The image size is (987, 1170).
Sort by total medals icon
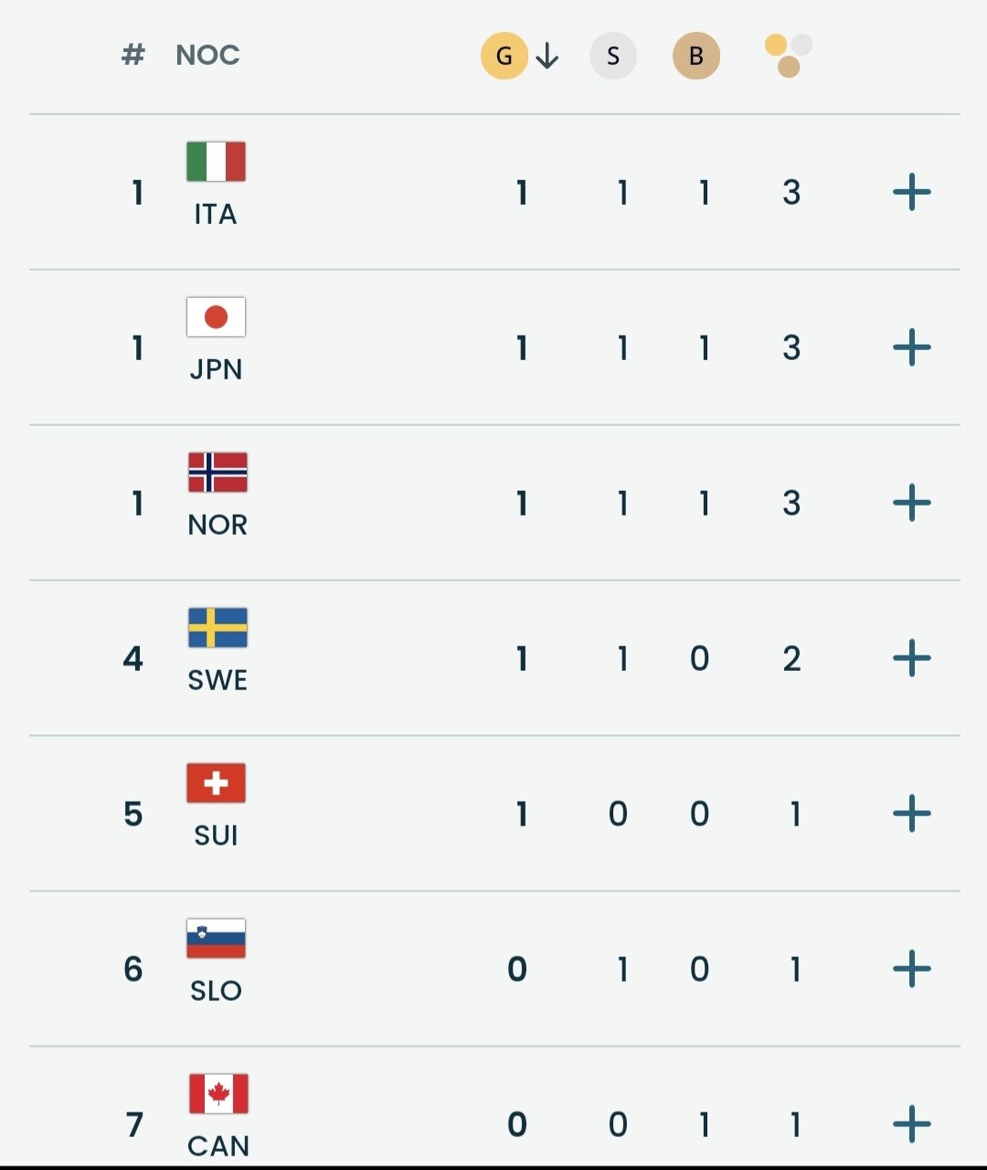pyautogui.click(x=788, y=56)
